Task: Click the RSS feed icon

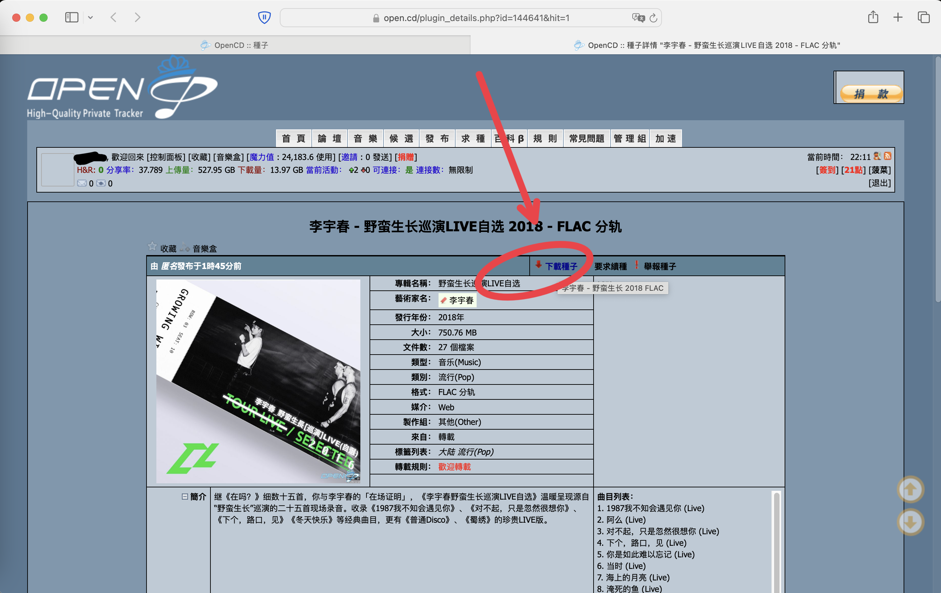Action: (x=888, y=156)
